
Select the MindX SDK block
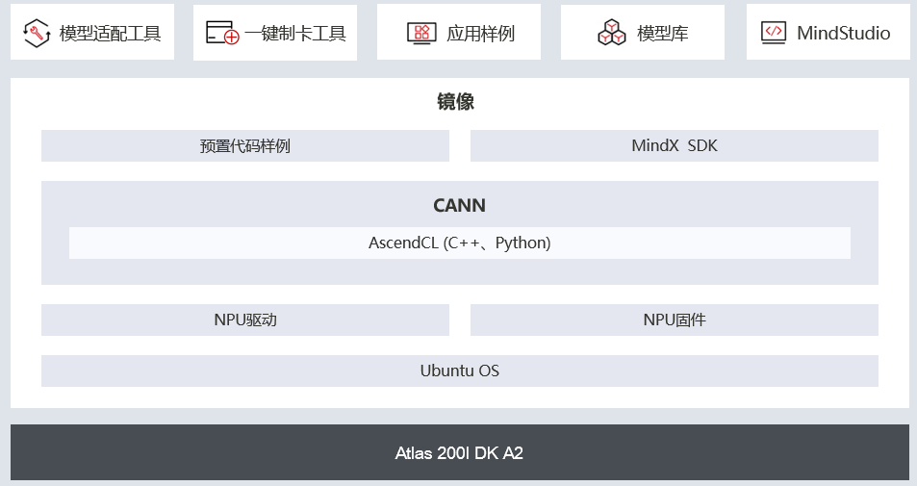[675, 145]
